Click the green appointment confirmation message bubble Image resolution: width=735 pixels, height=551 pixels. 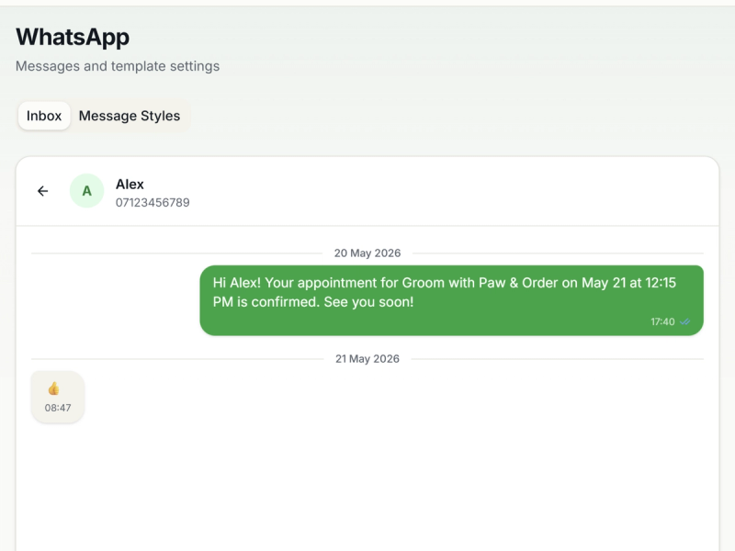click(451, 300)
